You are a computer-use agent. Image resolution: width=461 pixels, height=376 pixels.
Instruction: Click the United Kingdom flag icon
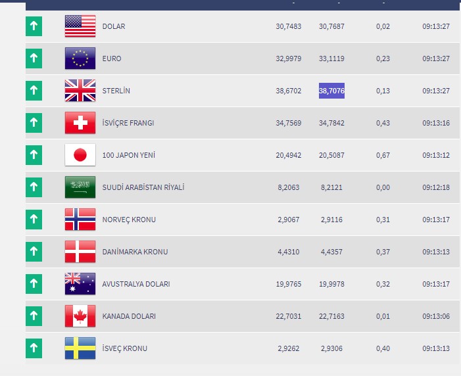80,91
